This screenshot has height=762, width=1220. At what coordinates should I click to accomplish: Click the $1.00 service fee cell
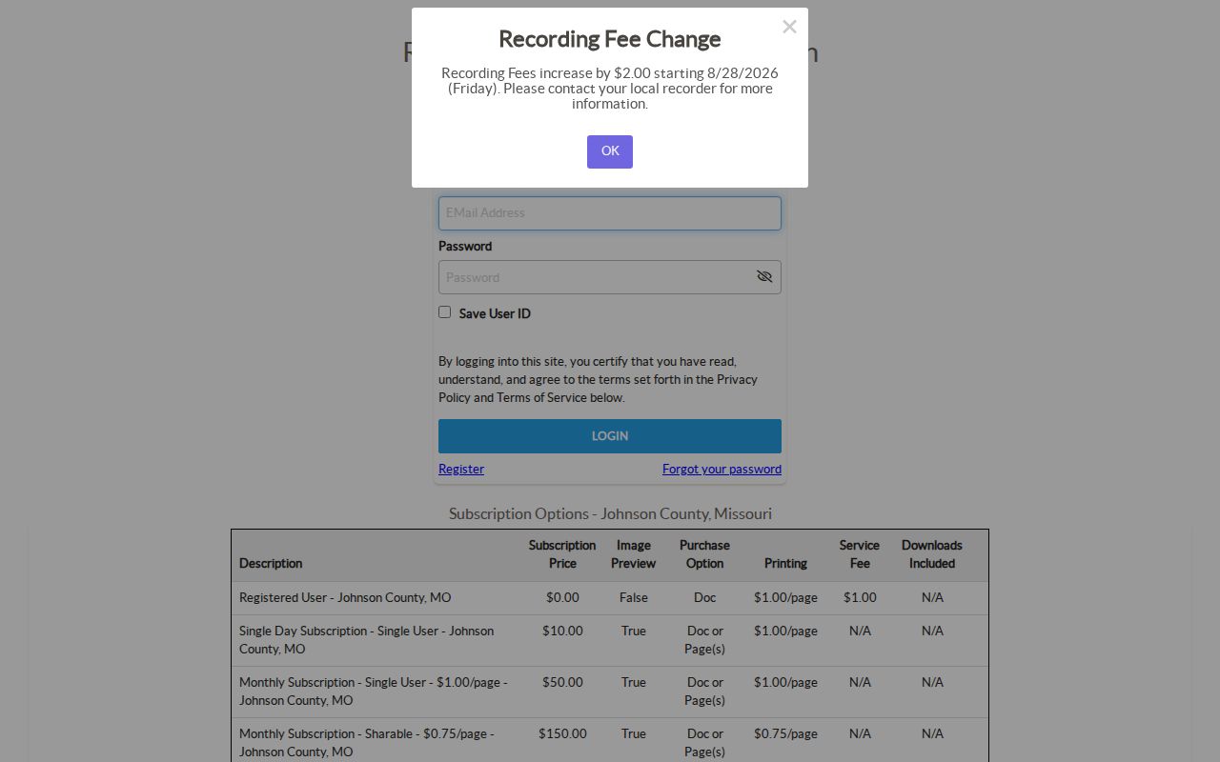pyautogui.click(x=860, y=598)
